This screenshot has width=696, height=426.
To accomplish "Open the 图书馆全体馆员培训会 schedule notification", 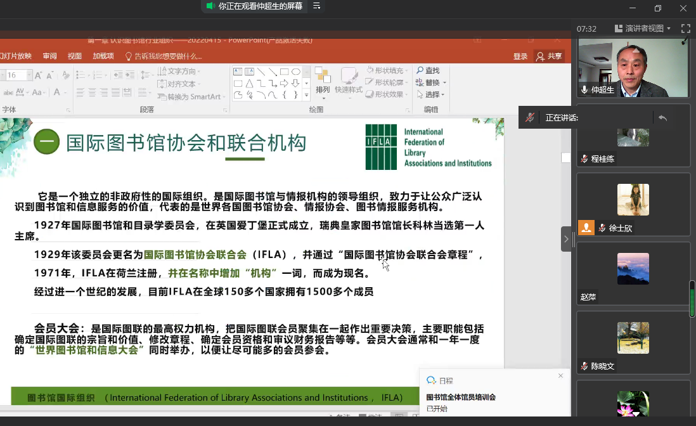I will (494, 392).
